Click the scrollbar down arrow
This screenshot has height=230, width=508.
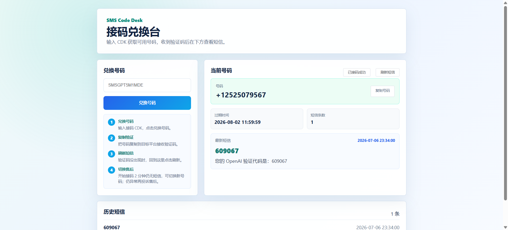click(505, 227)
